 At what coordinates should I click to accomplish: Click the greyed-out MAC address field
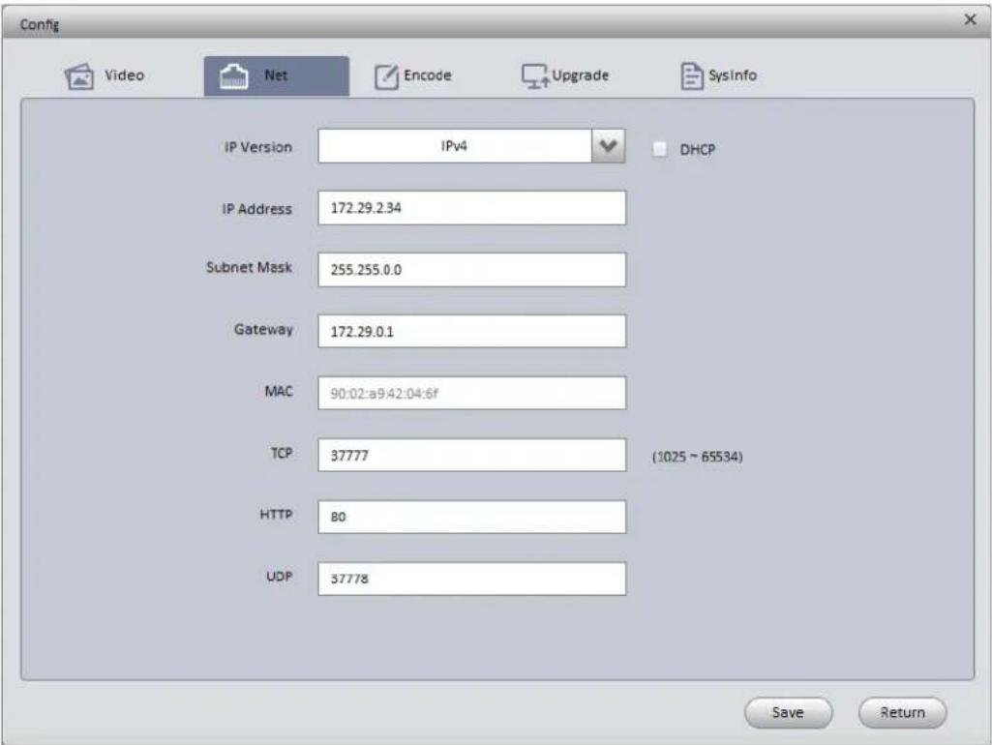point(472,394)
